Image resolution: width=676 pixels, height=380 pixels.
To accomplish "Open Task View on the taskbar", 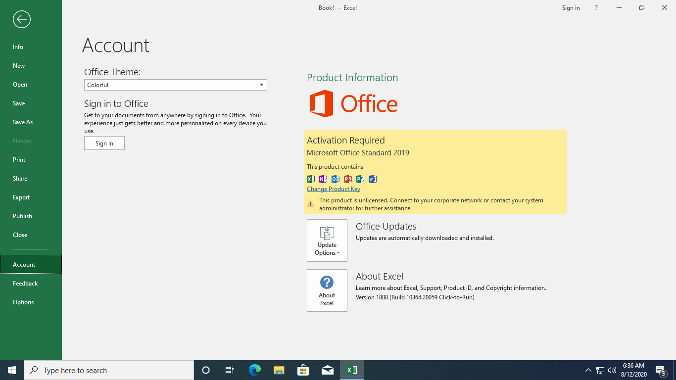I will pos(230,370).
